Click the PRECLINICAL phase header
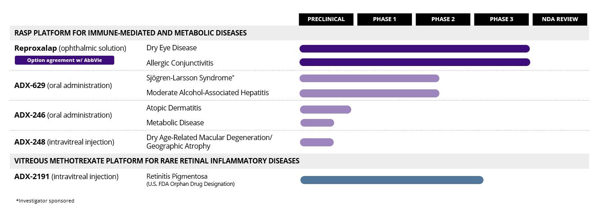 tap(326, 19)
